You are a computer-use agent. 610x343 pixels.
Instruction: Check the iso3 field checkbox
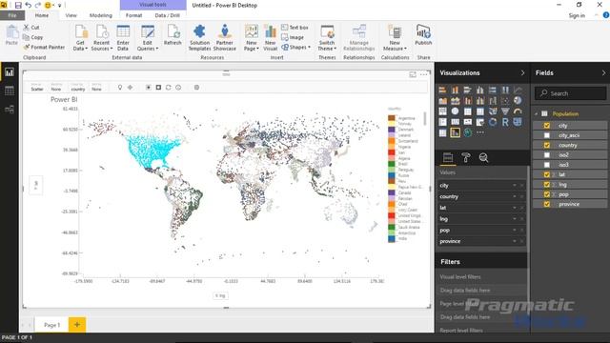tap(546, 165)
